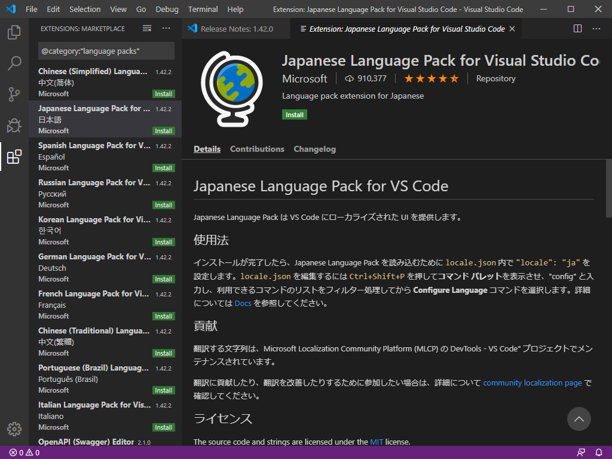Click the scroll-to-top arrow button
The image size is (612, 459).
tap(579, 419)
